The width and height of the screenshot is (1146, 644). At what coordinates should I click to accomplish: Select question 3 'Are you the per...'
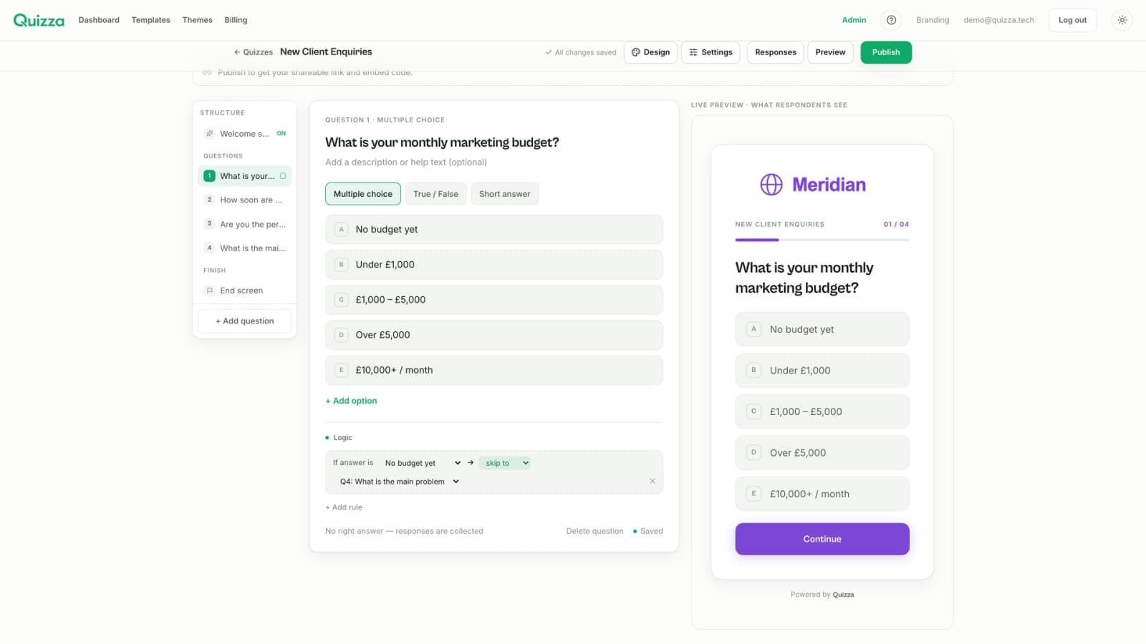245,225
